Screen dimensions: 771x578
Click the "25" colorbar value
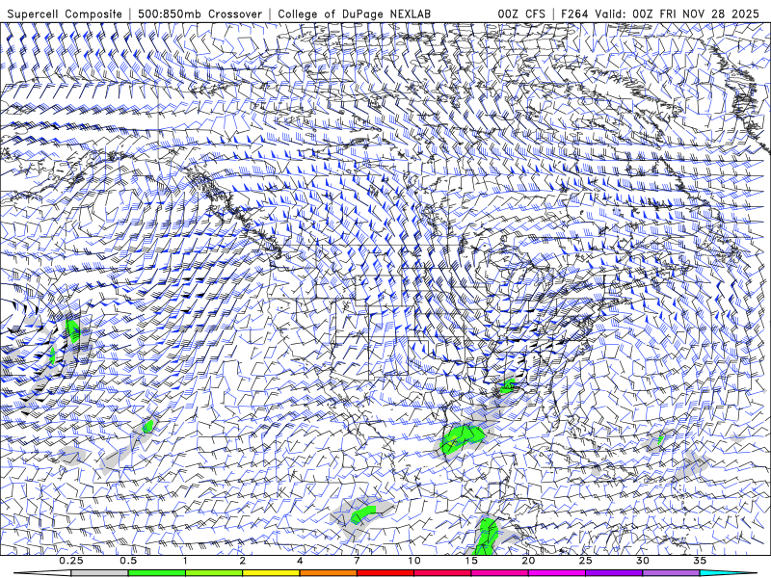click(585, 561)
